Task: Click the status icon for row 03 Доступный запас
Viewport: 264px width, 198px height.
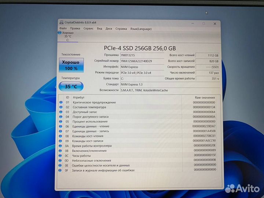Action: click(x=61, y=112)
